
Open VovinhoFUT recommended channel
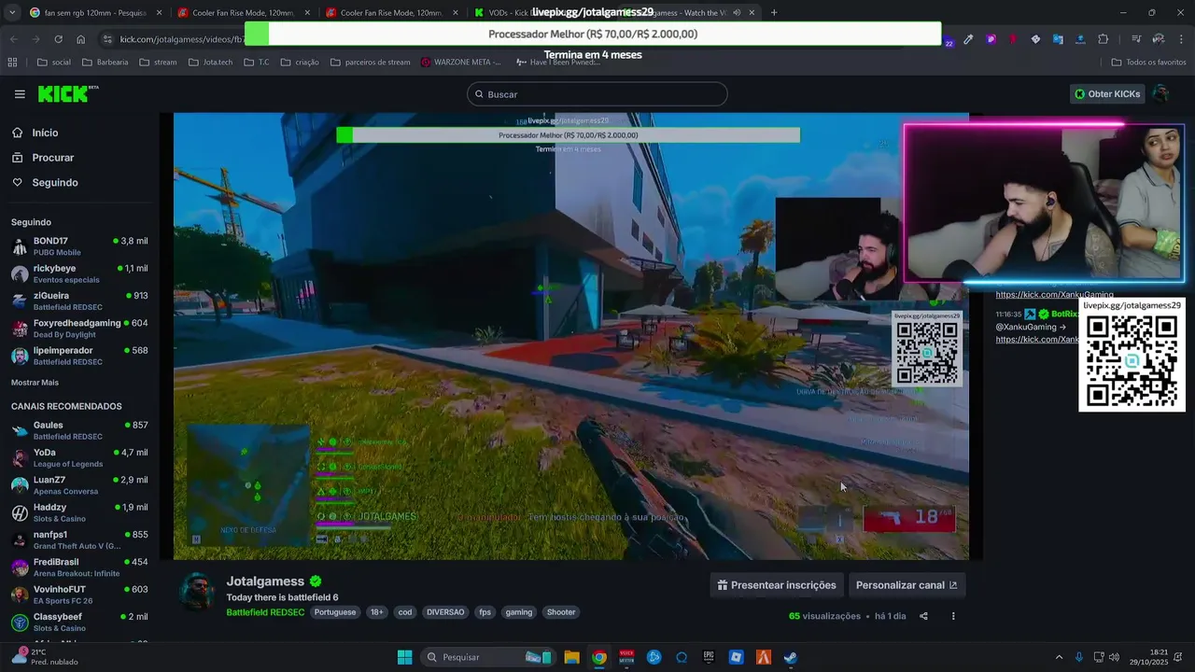pos(79,595)
